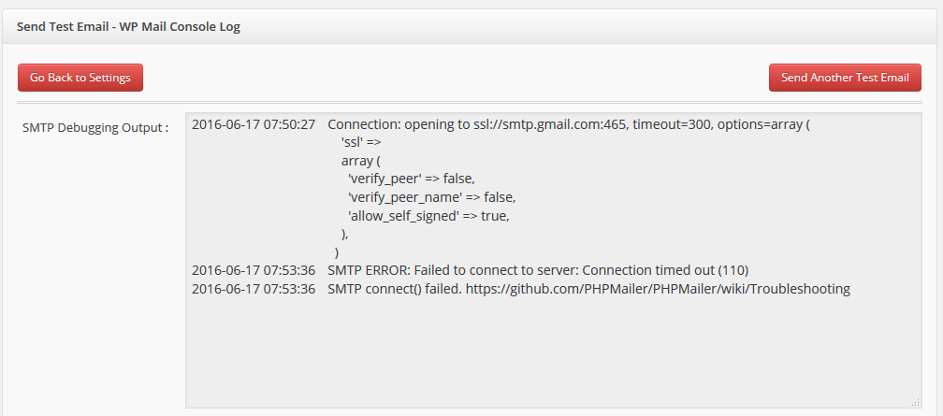Click the PHPMailer Troubleshooting GitHub URL
The width and height of the screenshot is (943, 416).
click(658, 289)
